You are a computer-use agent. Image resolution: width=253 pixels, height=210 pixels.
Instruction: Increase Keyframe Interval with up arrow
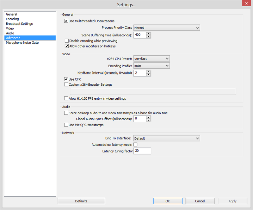pos(148,72)
